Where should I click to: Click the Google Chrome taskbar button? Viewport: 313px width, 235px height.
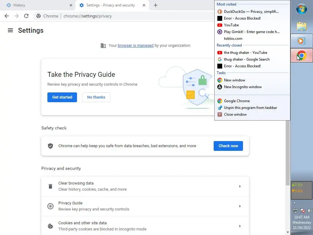[302, 55]
